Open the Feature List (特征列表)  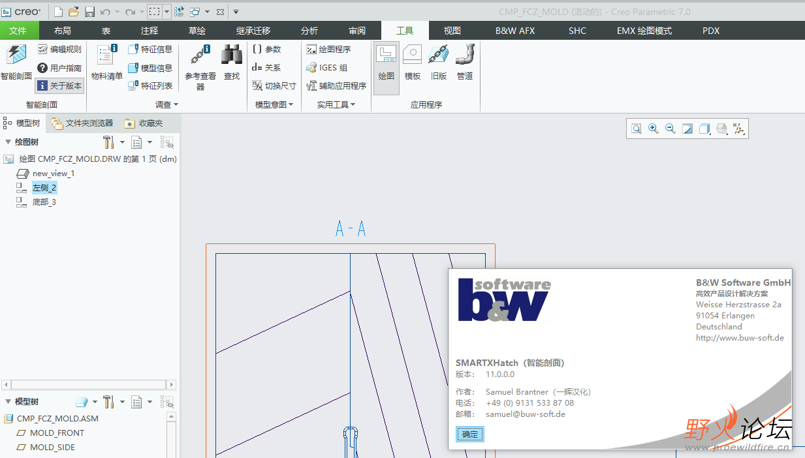click(x=150, y=85)
